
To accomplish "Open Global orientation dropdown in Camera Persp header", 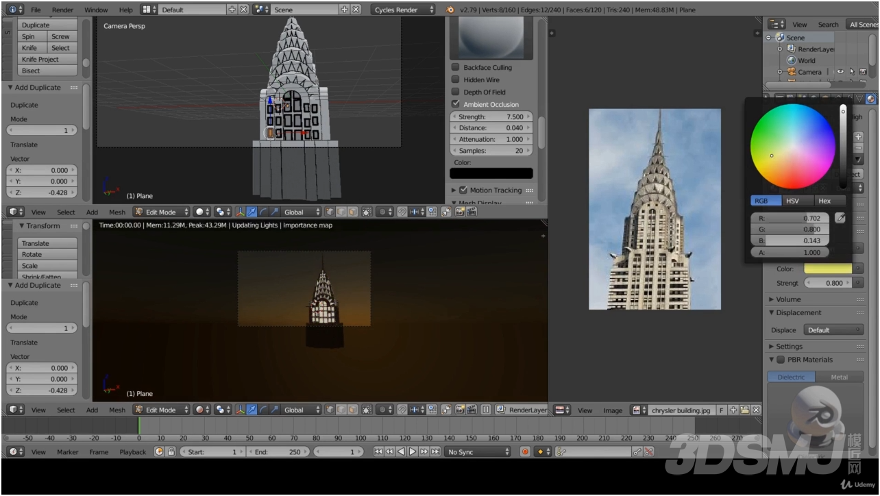I will click(301, 212).
